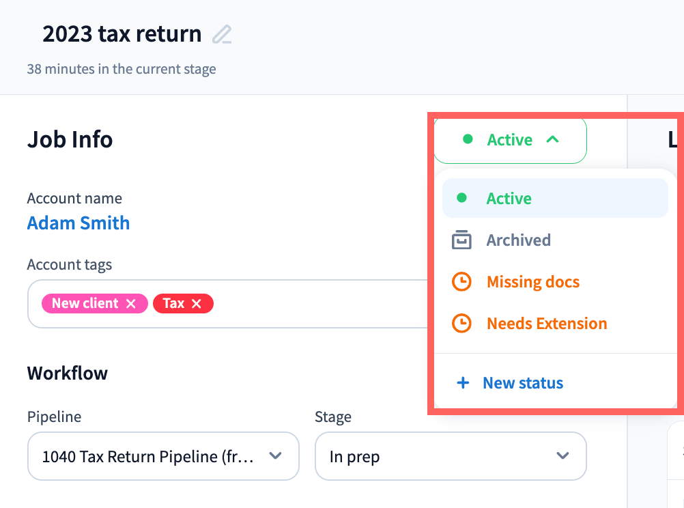Viewport: 684px width, 508px height.
Task: Set status to Missing docs
Action: [x=532, y=282]
